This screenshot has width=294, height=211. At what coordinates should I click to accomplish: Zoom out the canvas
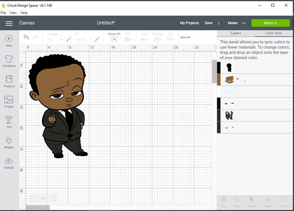(33, 198)
